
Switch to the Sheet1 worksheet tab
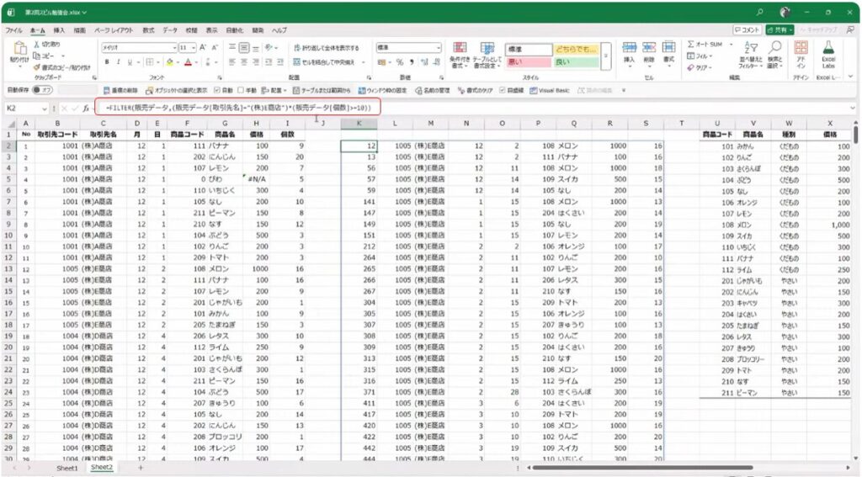[x=67, y=467]
